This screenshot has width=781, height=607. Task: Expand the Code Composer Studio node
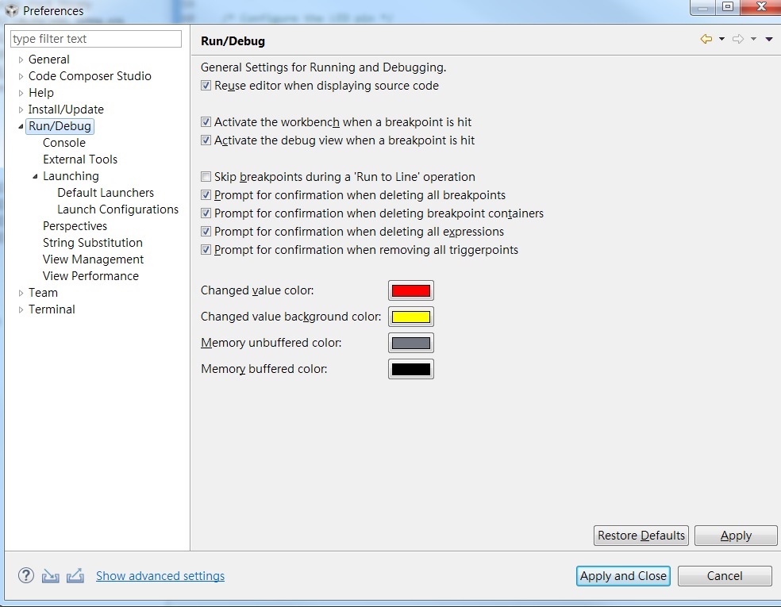click(21, 76)
